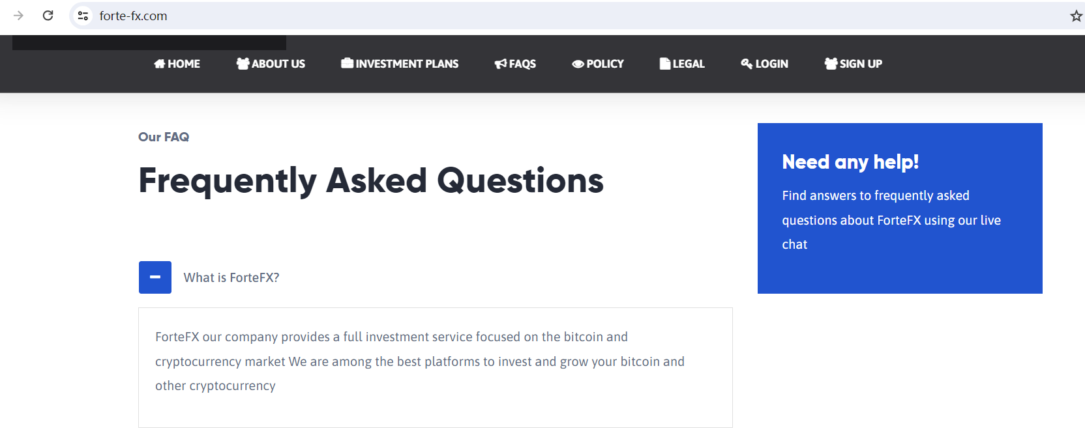Viewport: 1085px width, 435px height.
Task: Click the megaphone icon beside FAQS
Action: tap(500, 64)
